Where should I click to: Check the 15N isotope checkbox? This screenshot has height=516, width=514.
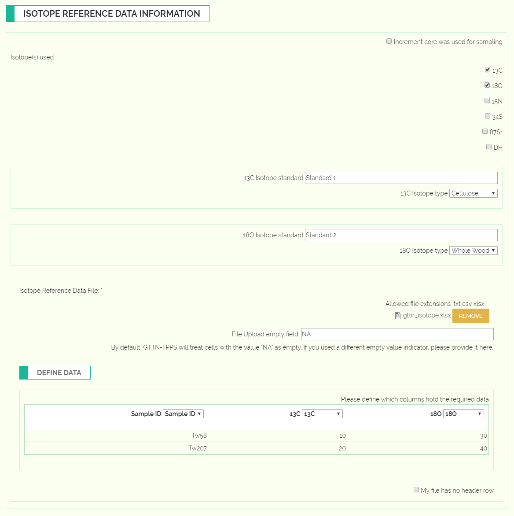point(487,100)
